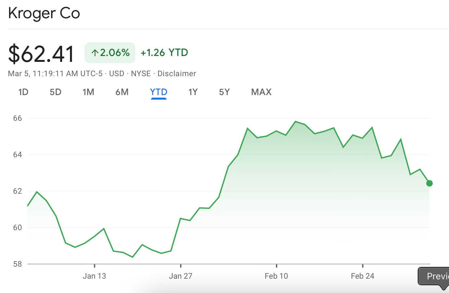Click the 60 y-axis label
Image resolution: width=449 pixels, height=293 pixels.
tap(18, 228)
